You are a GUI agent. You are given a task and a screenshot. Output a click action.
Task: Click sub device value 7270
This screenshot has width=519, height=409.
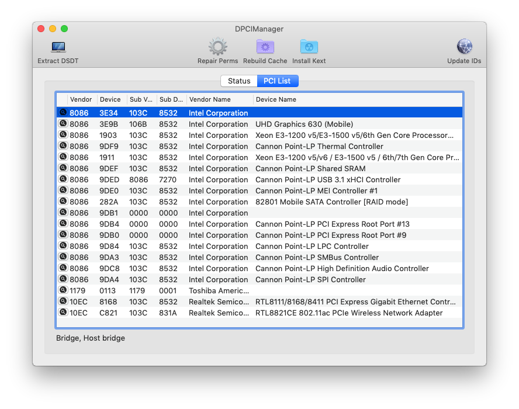[168, 180]
